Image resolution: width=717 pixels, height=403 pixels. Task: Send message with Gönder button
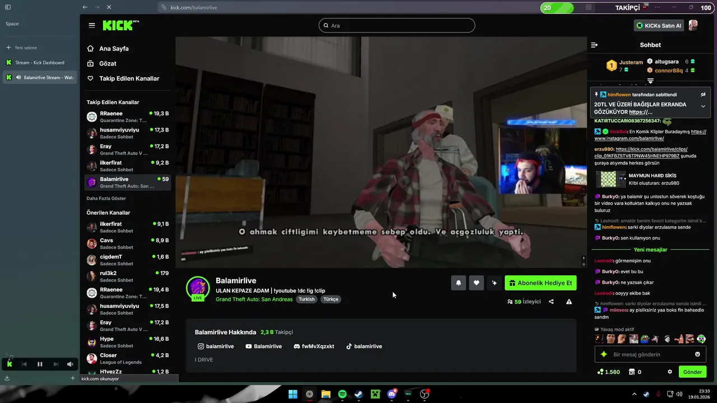692,372
